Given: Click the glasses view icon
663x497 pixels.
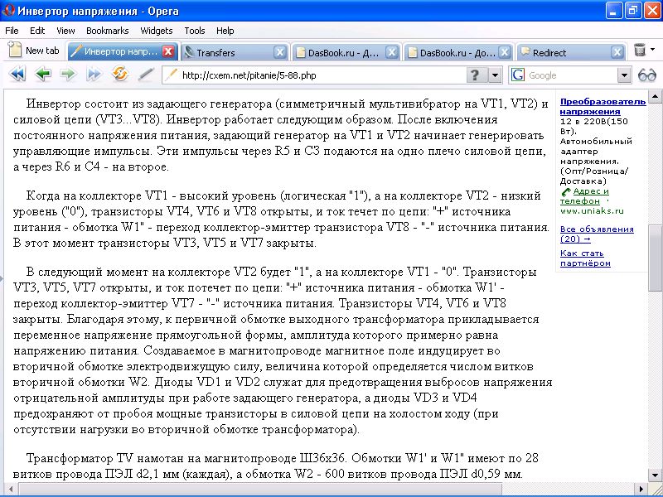Looking at the screenshot, I should 646,75.
